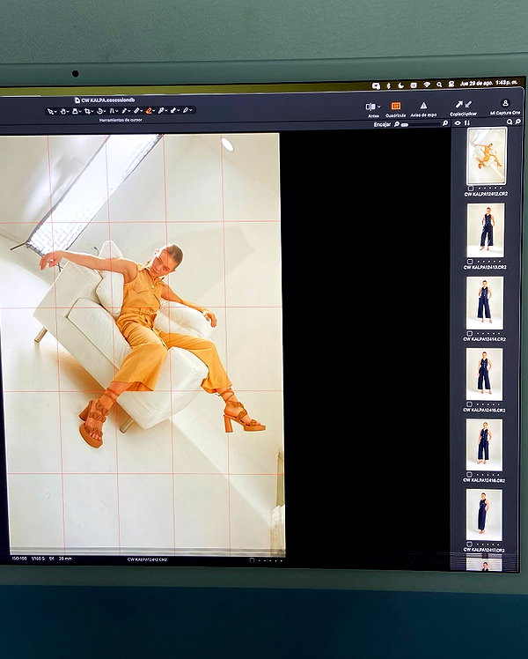Viewport: 528px width, 659px height.
Task: Select thumbnail CW KALPA12413.CR2
Action: click(x=486, y=230)
